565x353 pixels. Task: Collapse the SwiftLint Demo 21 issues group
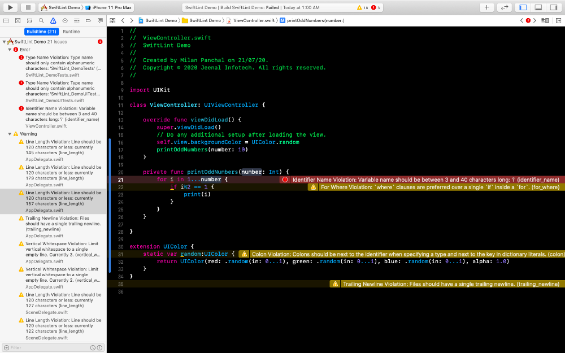[x=3, y=42]
